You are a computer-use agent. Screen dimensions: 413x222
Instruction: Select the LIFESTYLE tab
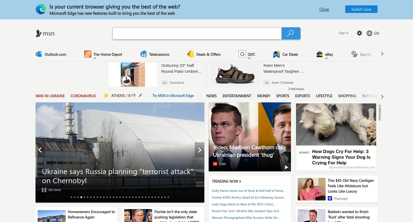pyautogui.click(x=324, y=96)
